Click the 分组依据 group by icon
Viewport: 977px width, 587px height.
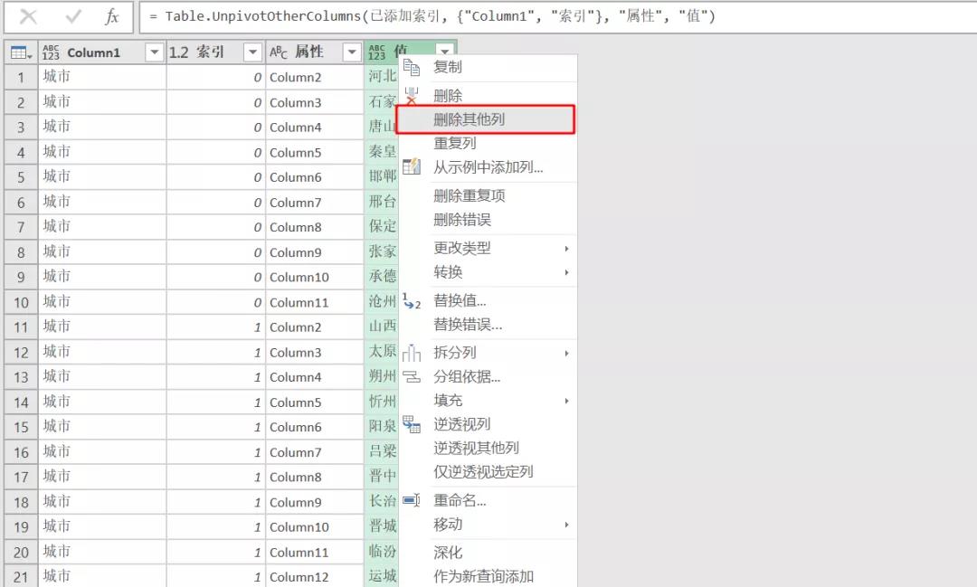pyautogui.click(x=413, y=376)
